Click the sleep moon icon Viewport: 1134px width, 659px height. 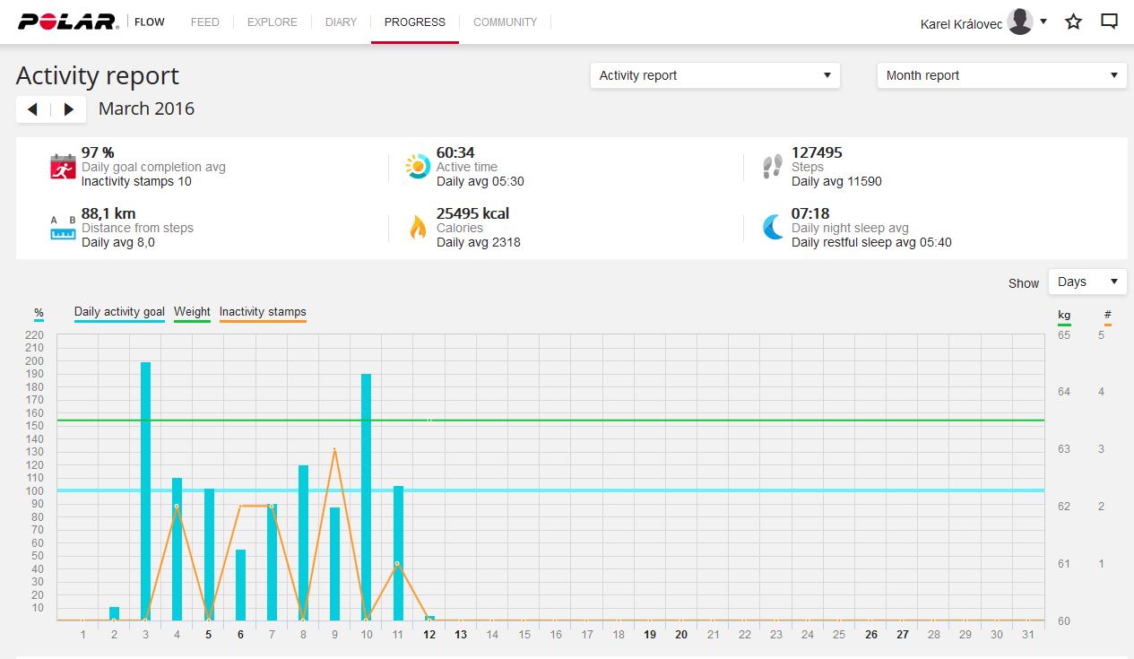point(772,228)
